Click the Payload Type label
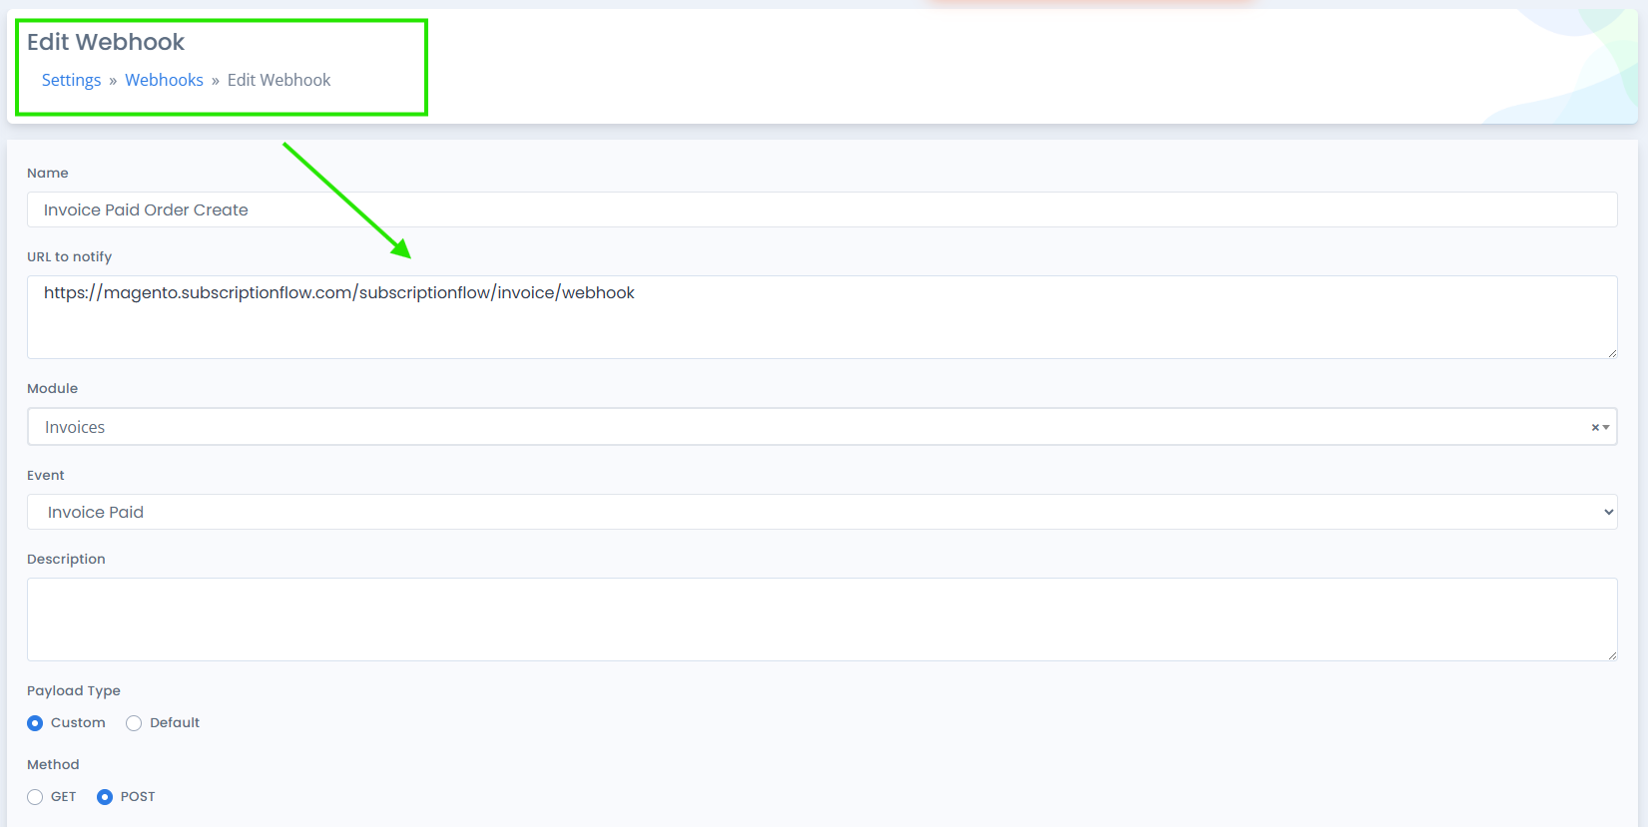 (x=74, y=690)
